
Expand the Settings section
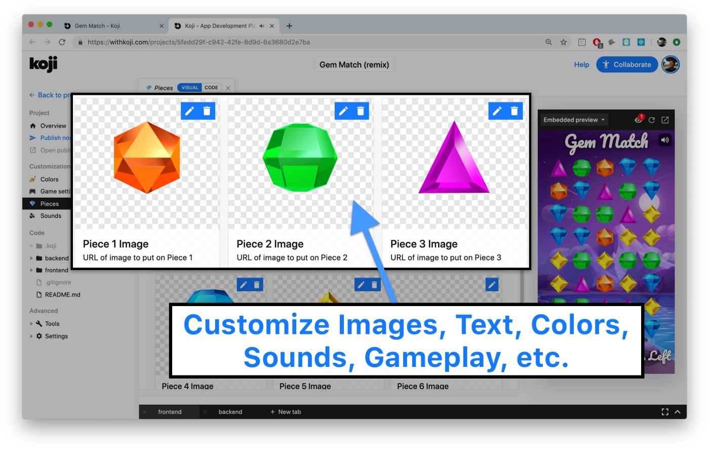coord(31,336)
